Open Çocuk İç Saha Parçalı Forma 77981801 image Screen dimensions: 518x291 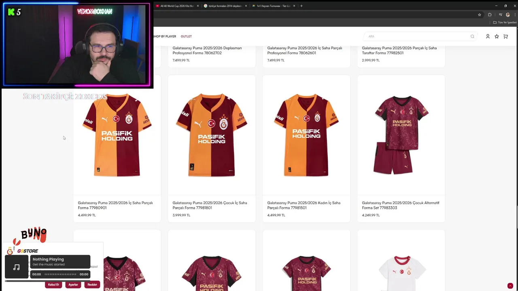[212, 135]
